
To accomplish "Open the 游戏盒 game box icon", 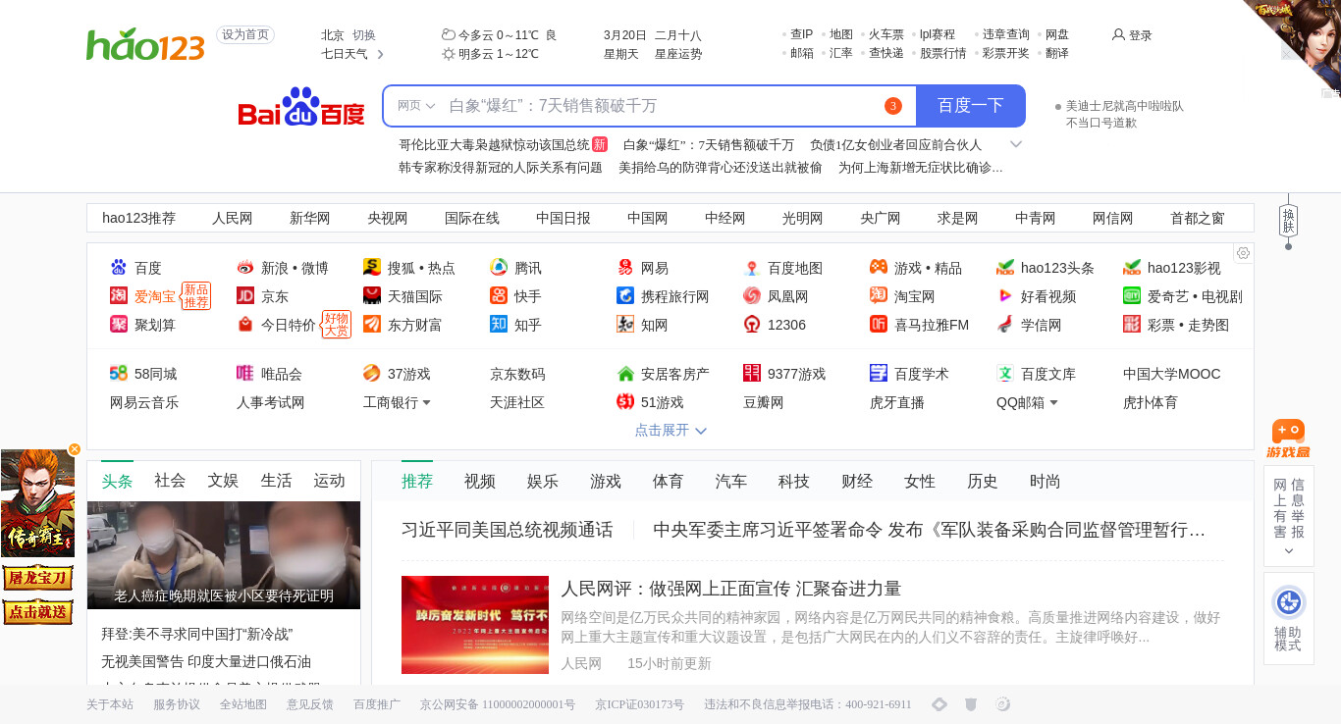I will 1288,439.
